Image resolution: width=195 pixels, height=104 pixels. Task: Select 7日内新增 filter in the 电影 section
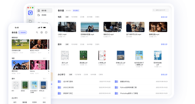[x=74, y=17]
